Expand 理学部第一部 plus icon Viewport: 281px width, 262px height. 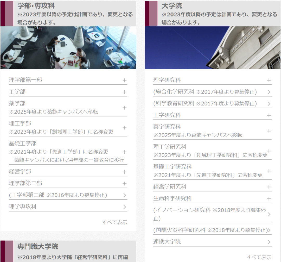click(x=125, y=80)
